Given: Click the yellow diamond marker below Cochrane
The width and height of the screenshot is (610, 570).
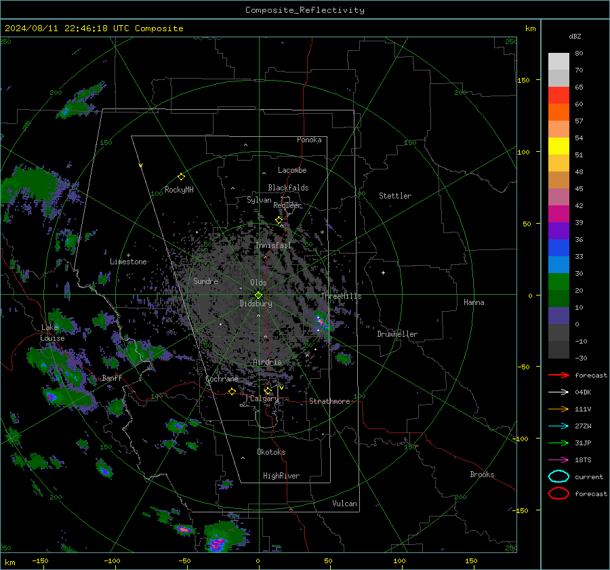Looking at the screenshot, I should [x=232, y=391].
